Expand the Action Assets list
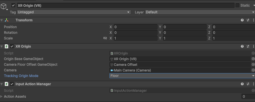The width and height of the screenshot is (255, 102). pyautogui.click(x=1, y=96)
